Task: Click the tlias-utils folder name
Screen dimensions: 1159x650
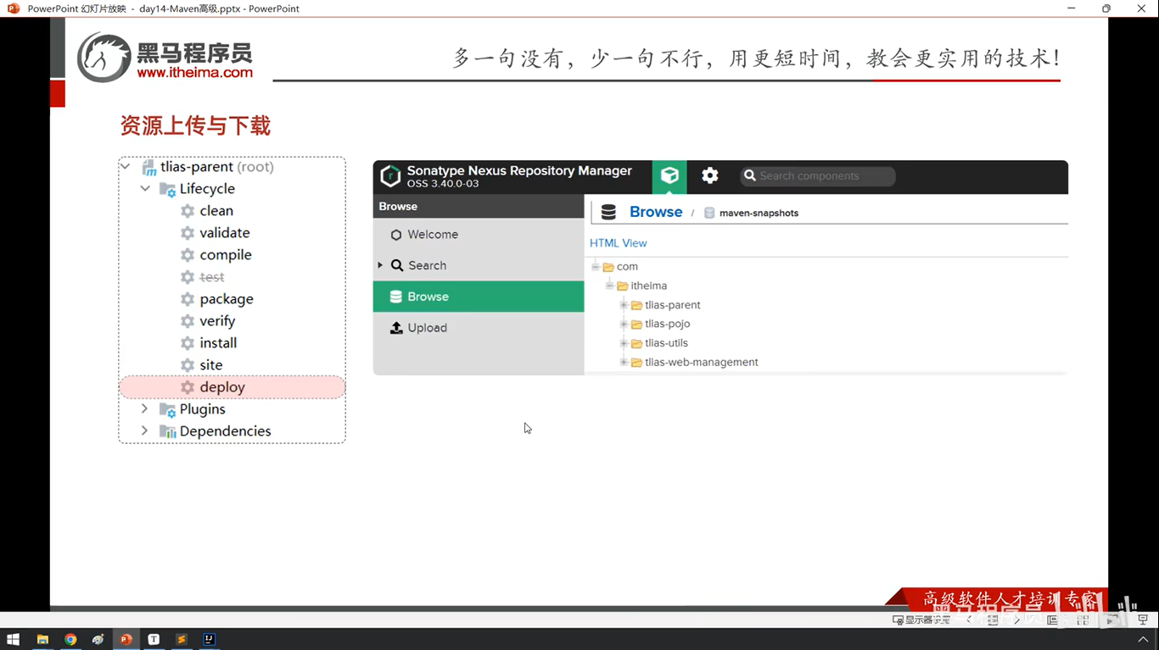Action: click(666, 343)
